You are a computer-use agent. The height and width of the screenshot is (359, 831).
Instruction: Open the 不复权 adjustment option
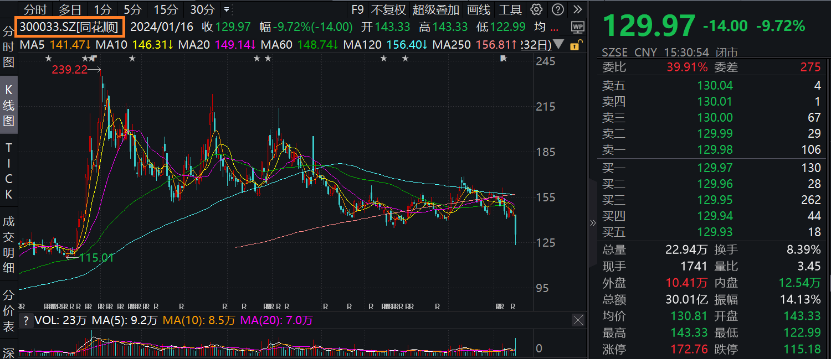point(388,9)
